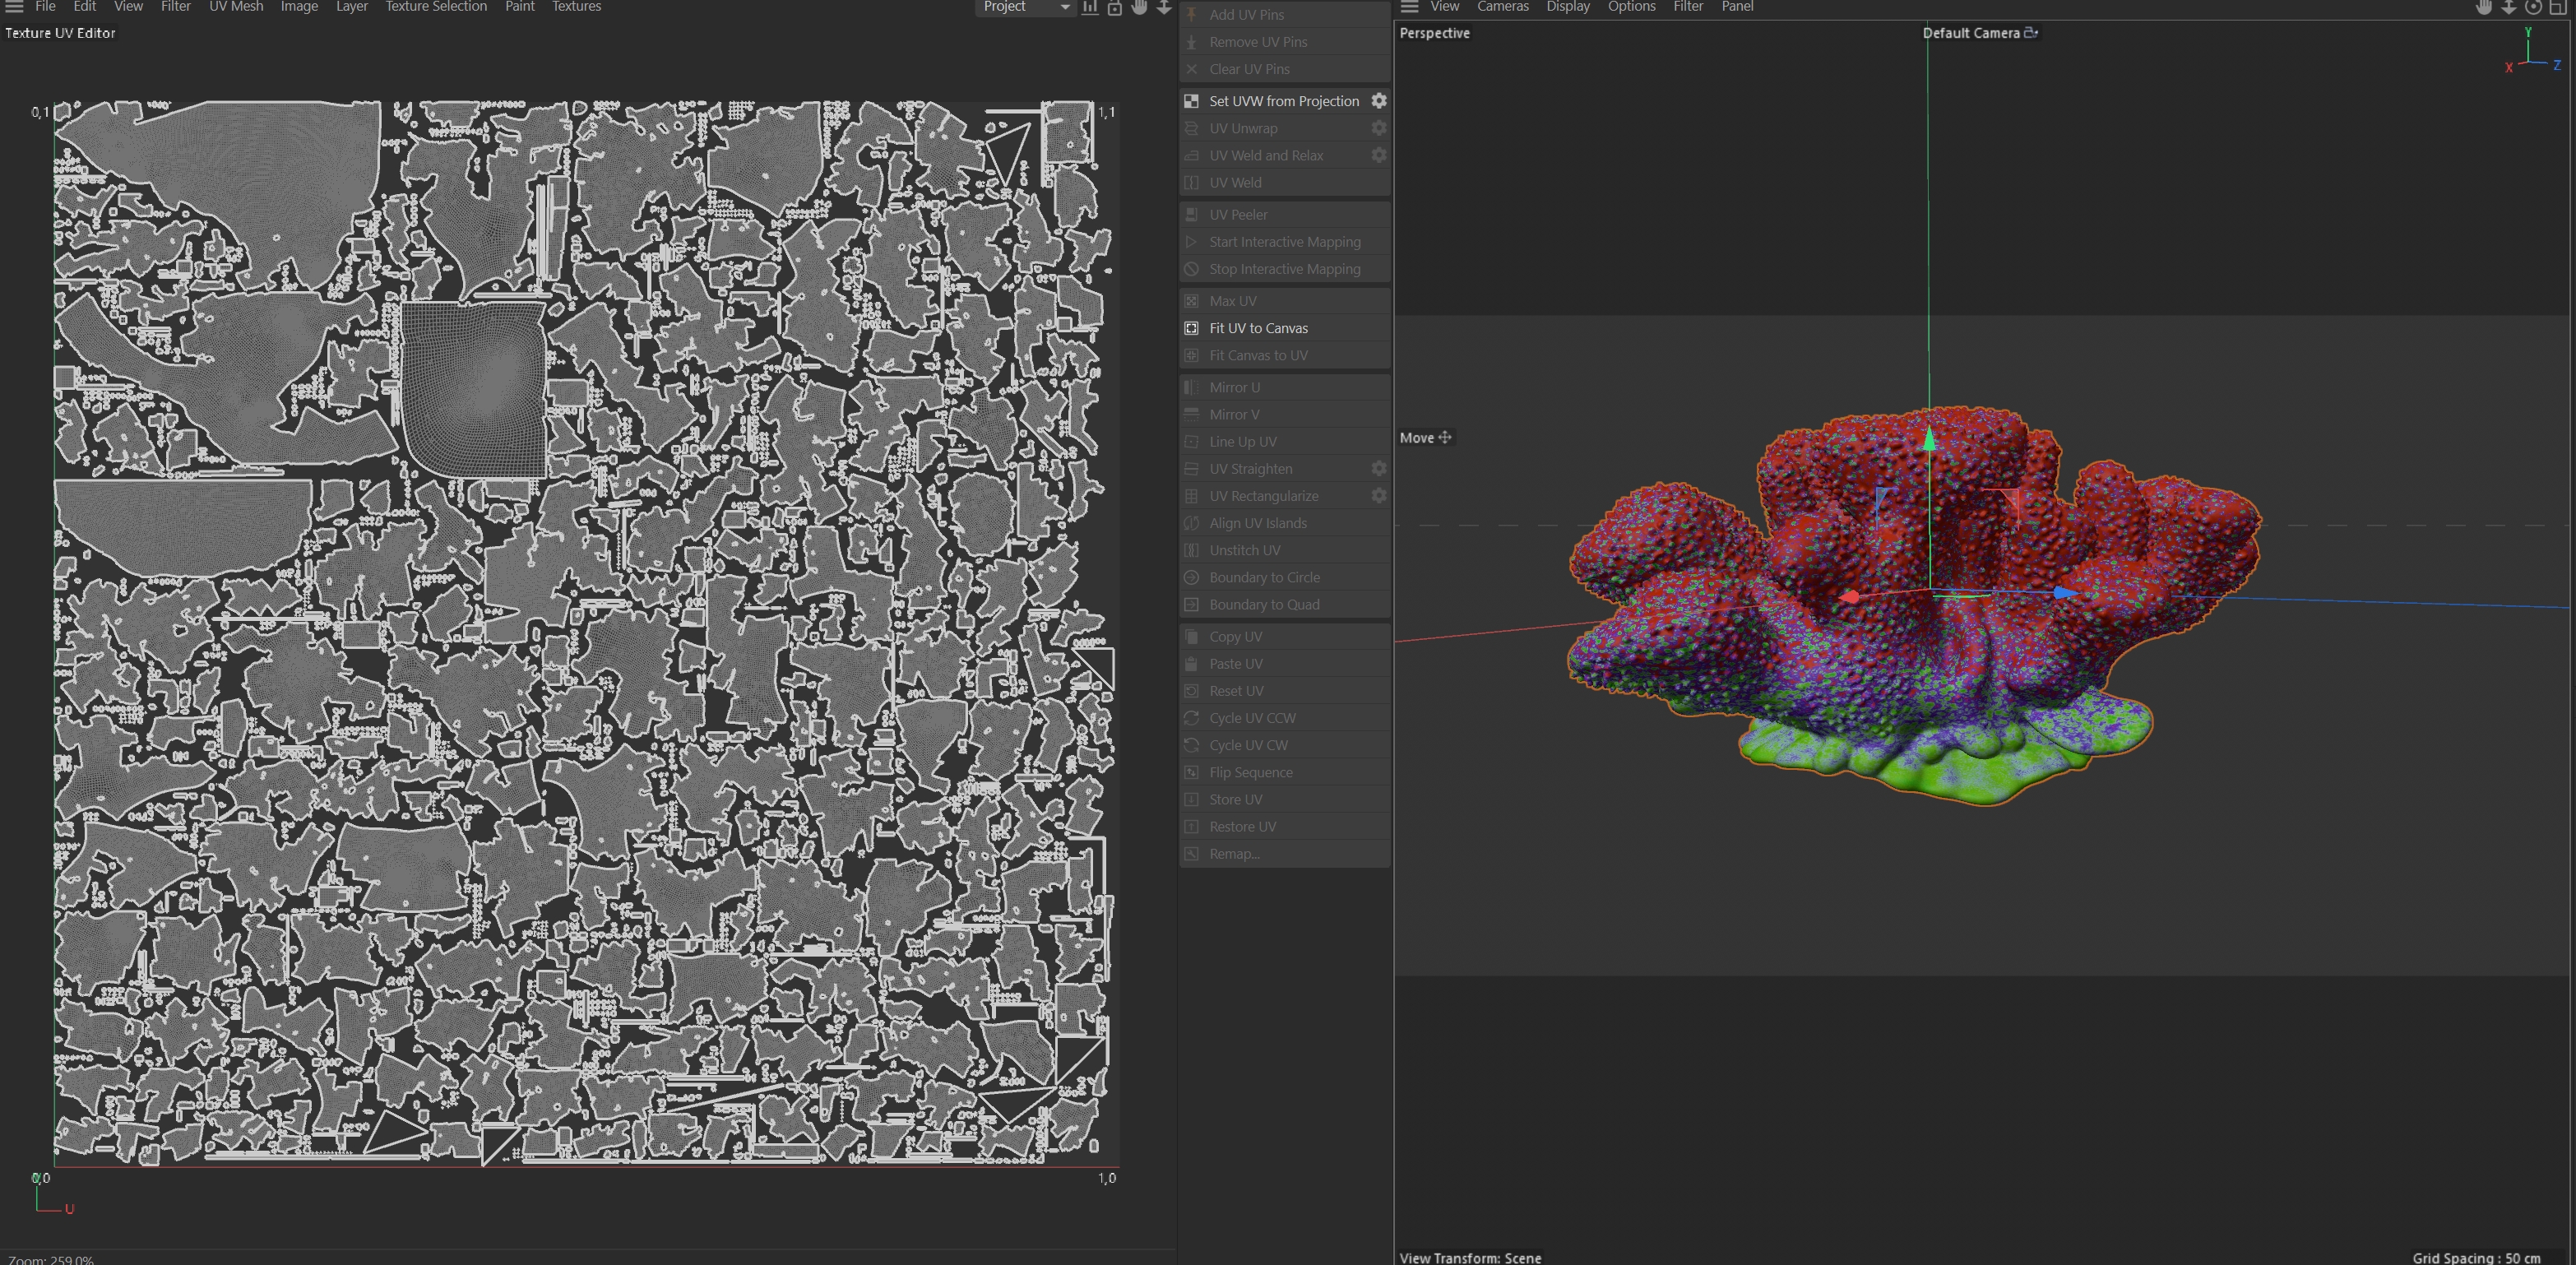
Task: Open the UV Mesh menu
Action: [236, 7]
